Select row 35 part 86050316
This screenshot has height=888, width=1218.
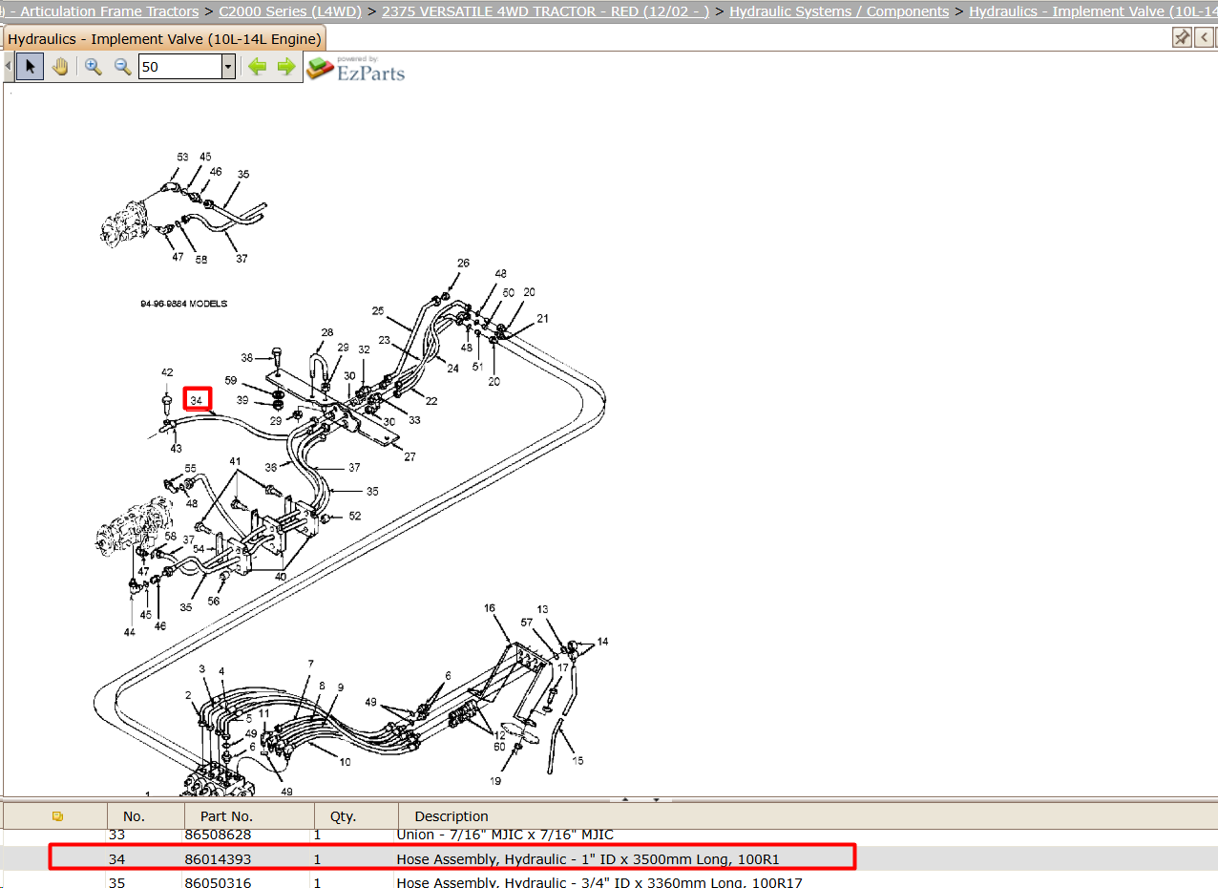coord(611,882)
